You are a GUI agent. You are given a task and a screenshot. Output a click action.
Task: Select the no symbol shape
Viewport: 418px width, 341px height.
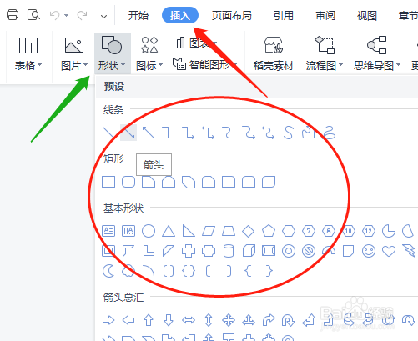click(x=309, y=251)
